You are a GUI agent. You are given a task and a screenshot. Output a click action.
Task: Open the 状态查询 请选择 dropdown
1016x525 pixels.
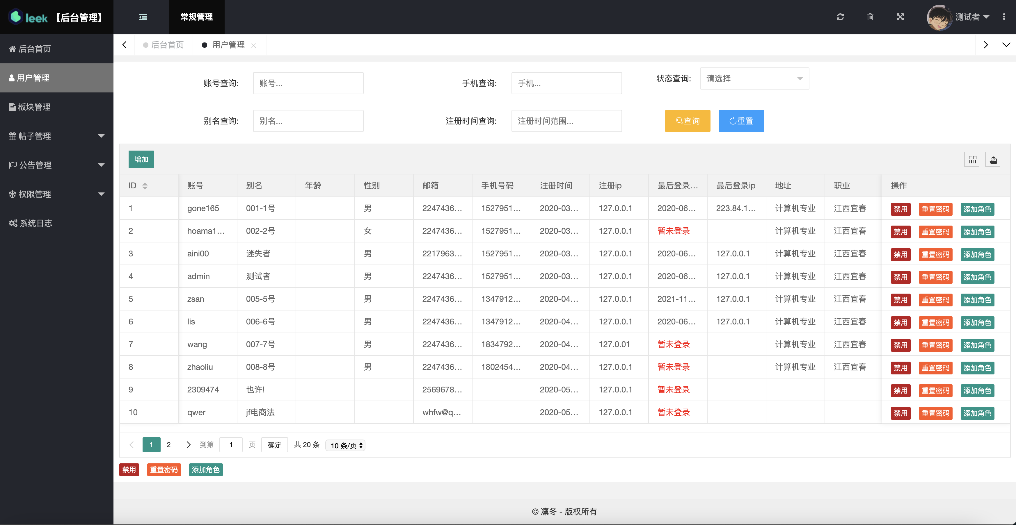click(x=754, y=78)
